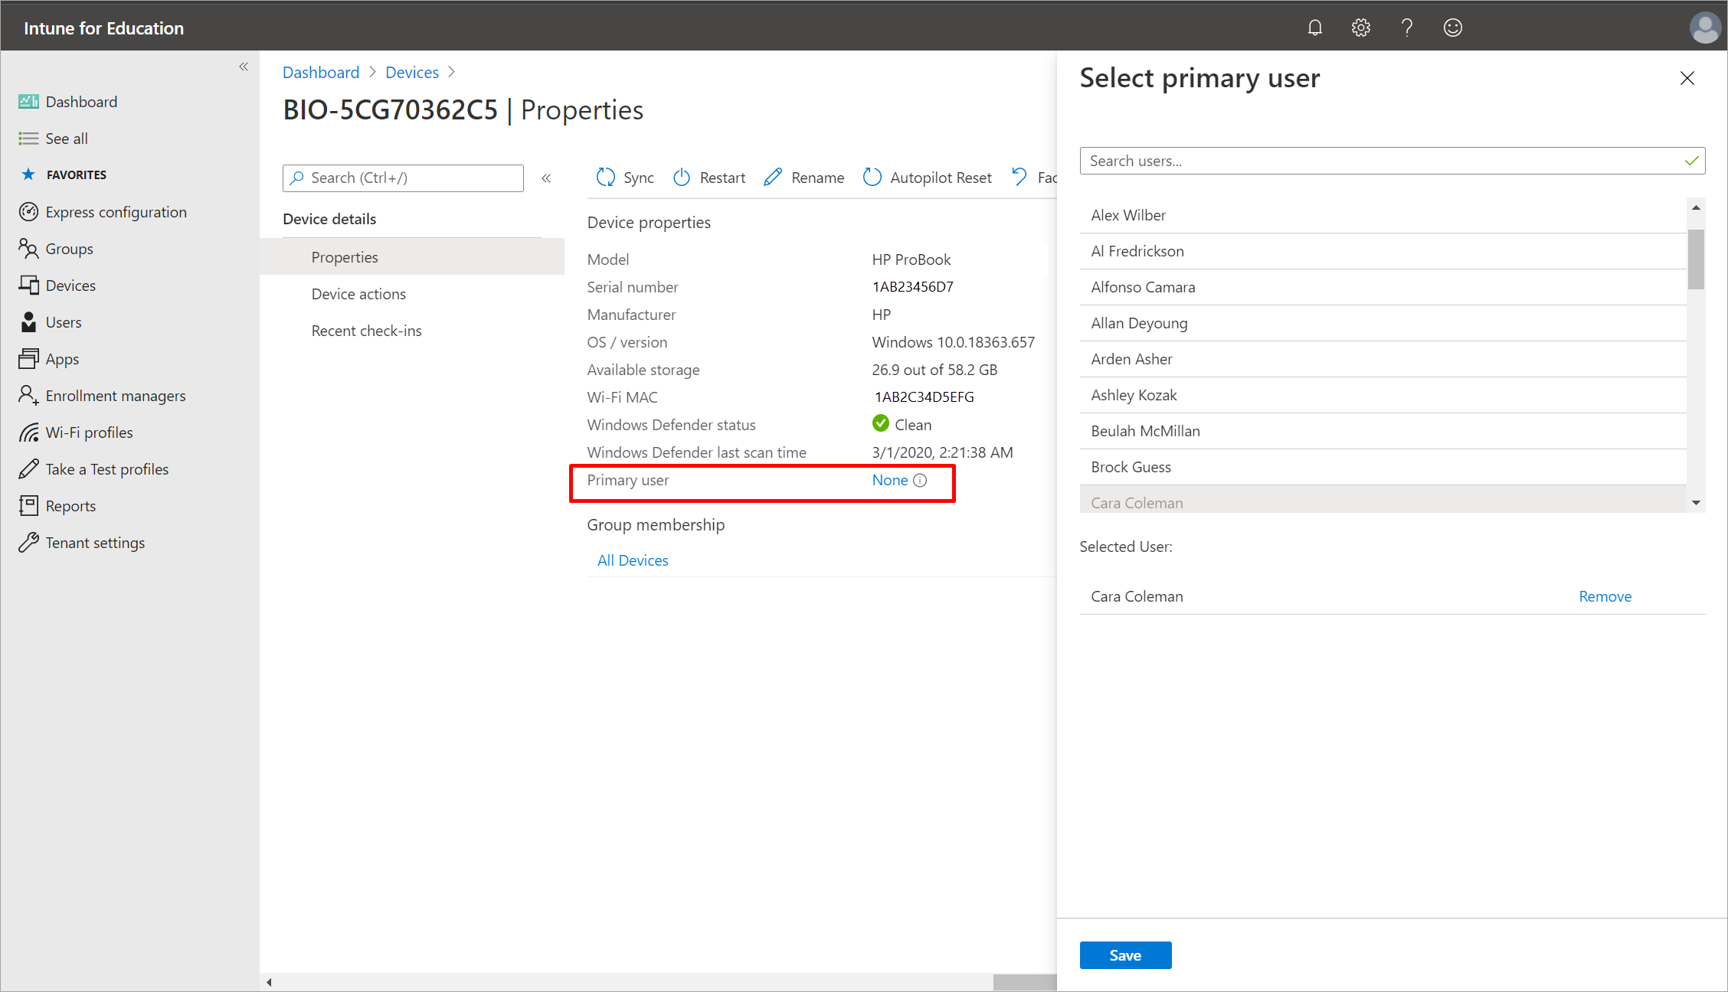The image size is (1728, 992).
Task: Click the user list scroll-down arrow
Action: click(1696, 503)
